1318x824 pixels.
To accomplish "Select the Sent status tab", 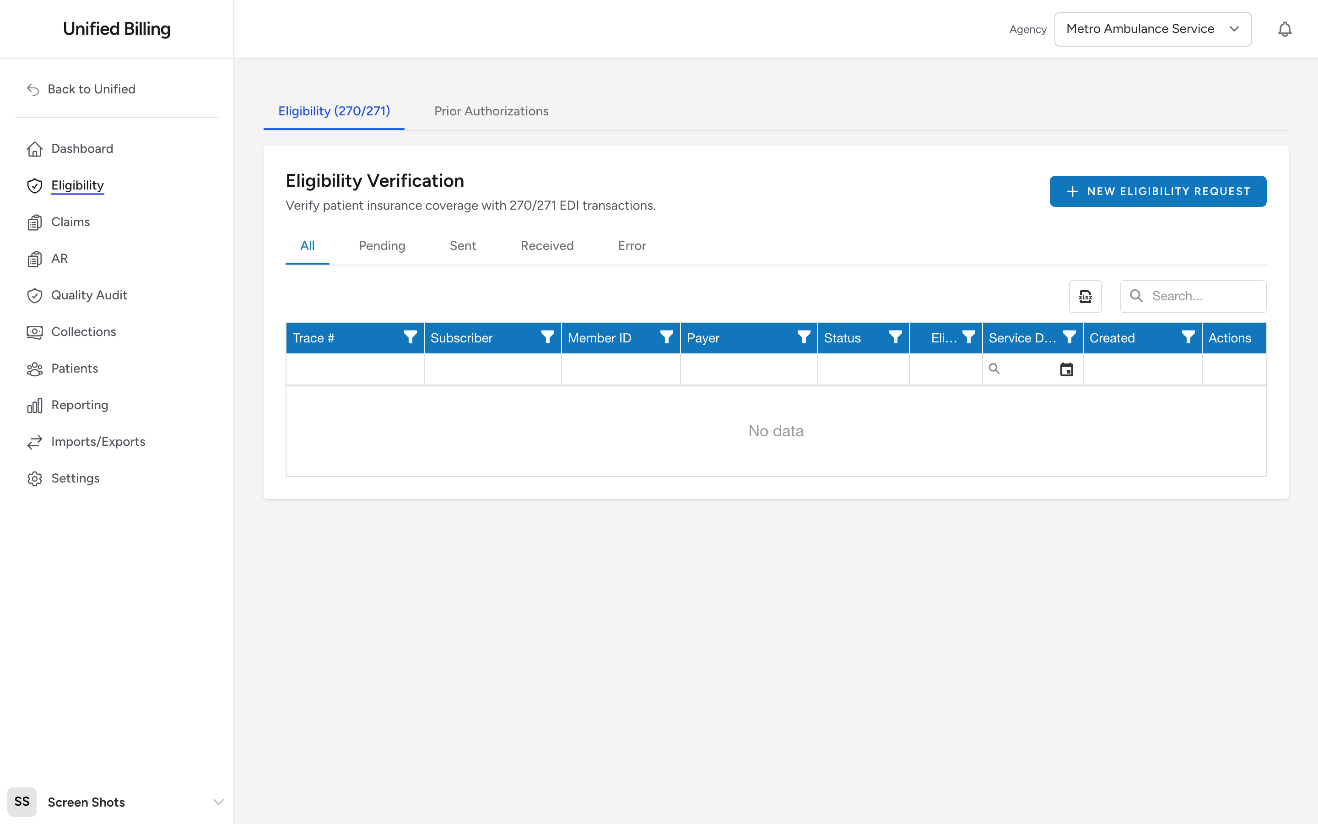I will tap(463, 246).
